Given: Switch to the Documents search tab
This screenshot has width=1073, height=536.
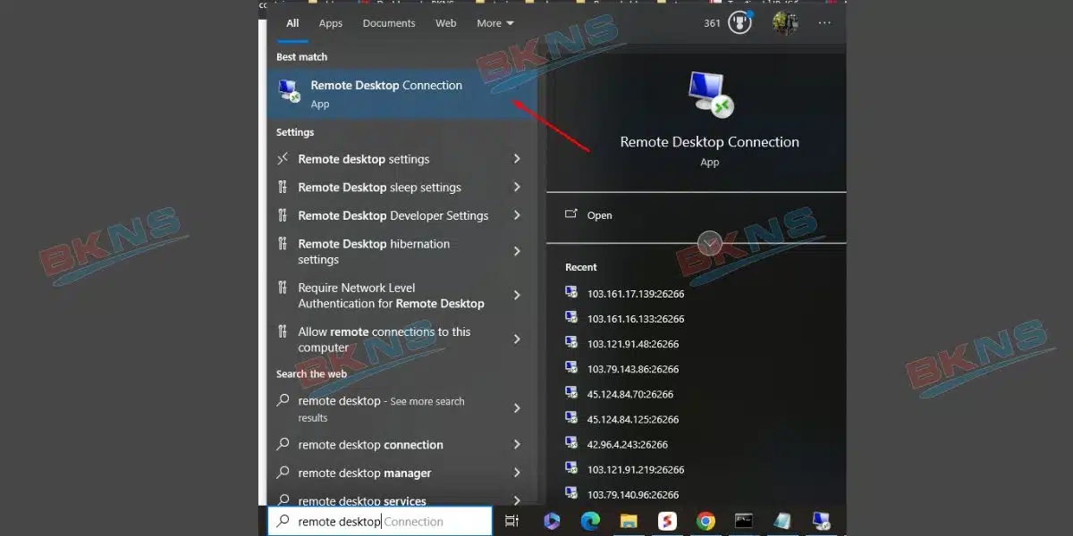Looking at the screenshot, I should [388, 23].
